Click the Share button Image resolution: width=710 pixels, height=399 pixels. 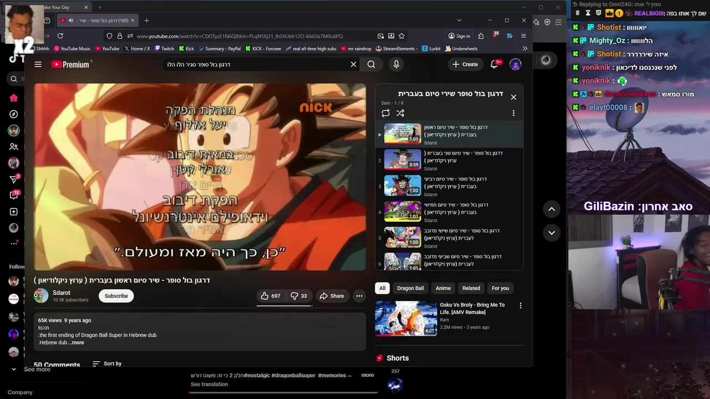pyautogui.click(x=332, y=296)
